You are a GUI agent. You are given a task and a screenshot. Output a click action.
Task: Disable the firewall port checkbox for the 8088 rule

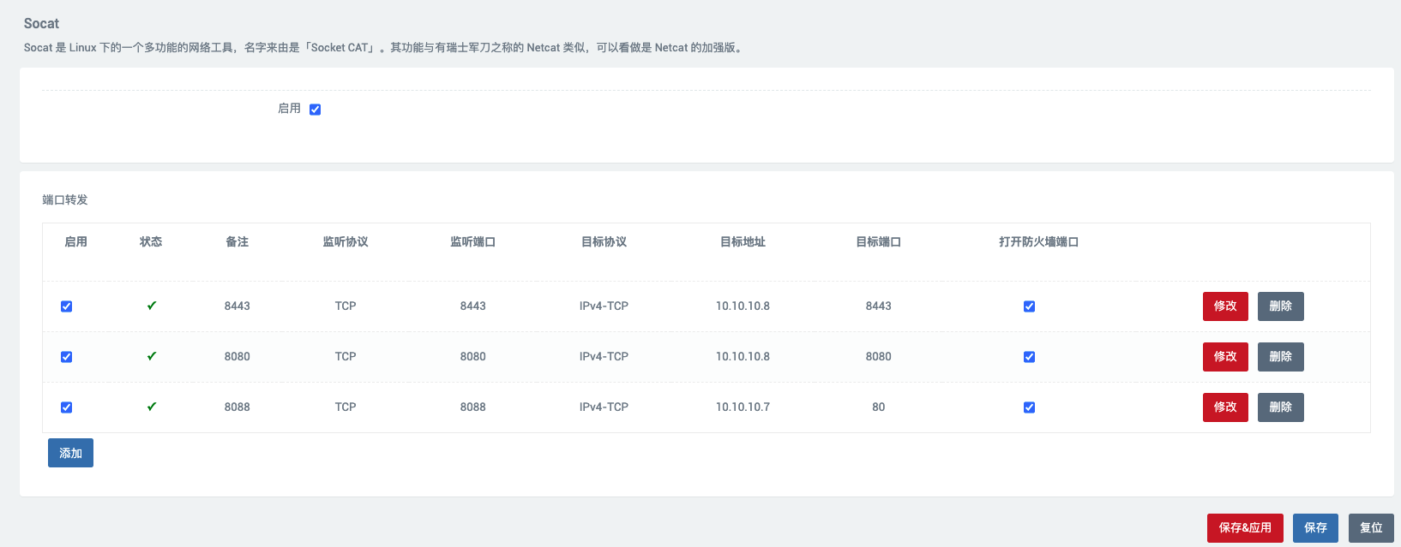pyautogui.click(x=1029, y=407)
